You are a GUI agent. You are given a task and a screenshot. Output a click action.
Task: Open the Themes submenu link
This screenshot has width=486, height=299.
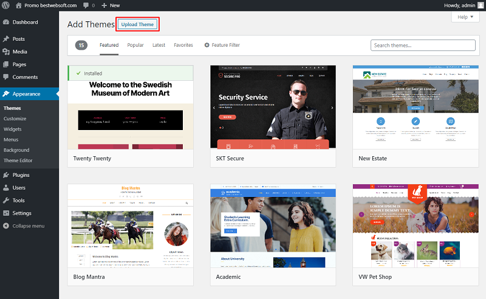coord(12,108)
